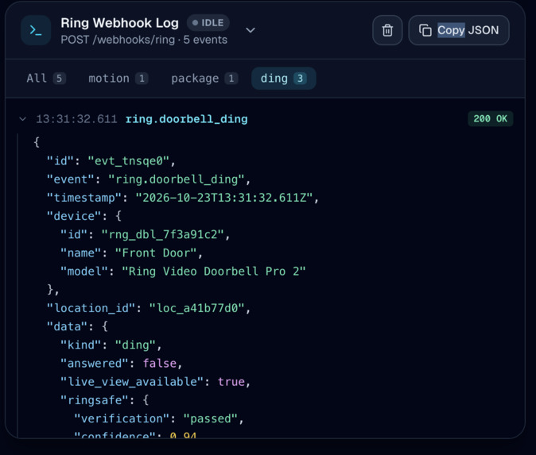Click the IDLE status badge
The width and height of the screenshot is (536, 455).
pos(208,23)
